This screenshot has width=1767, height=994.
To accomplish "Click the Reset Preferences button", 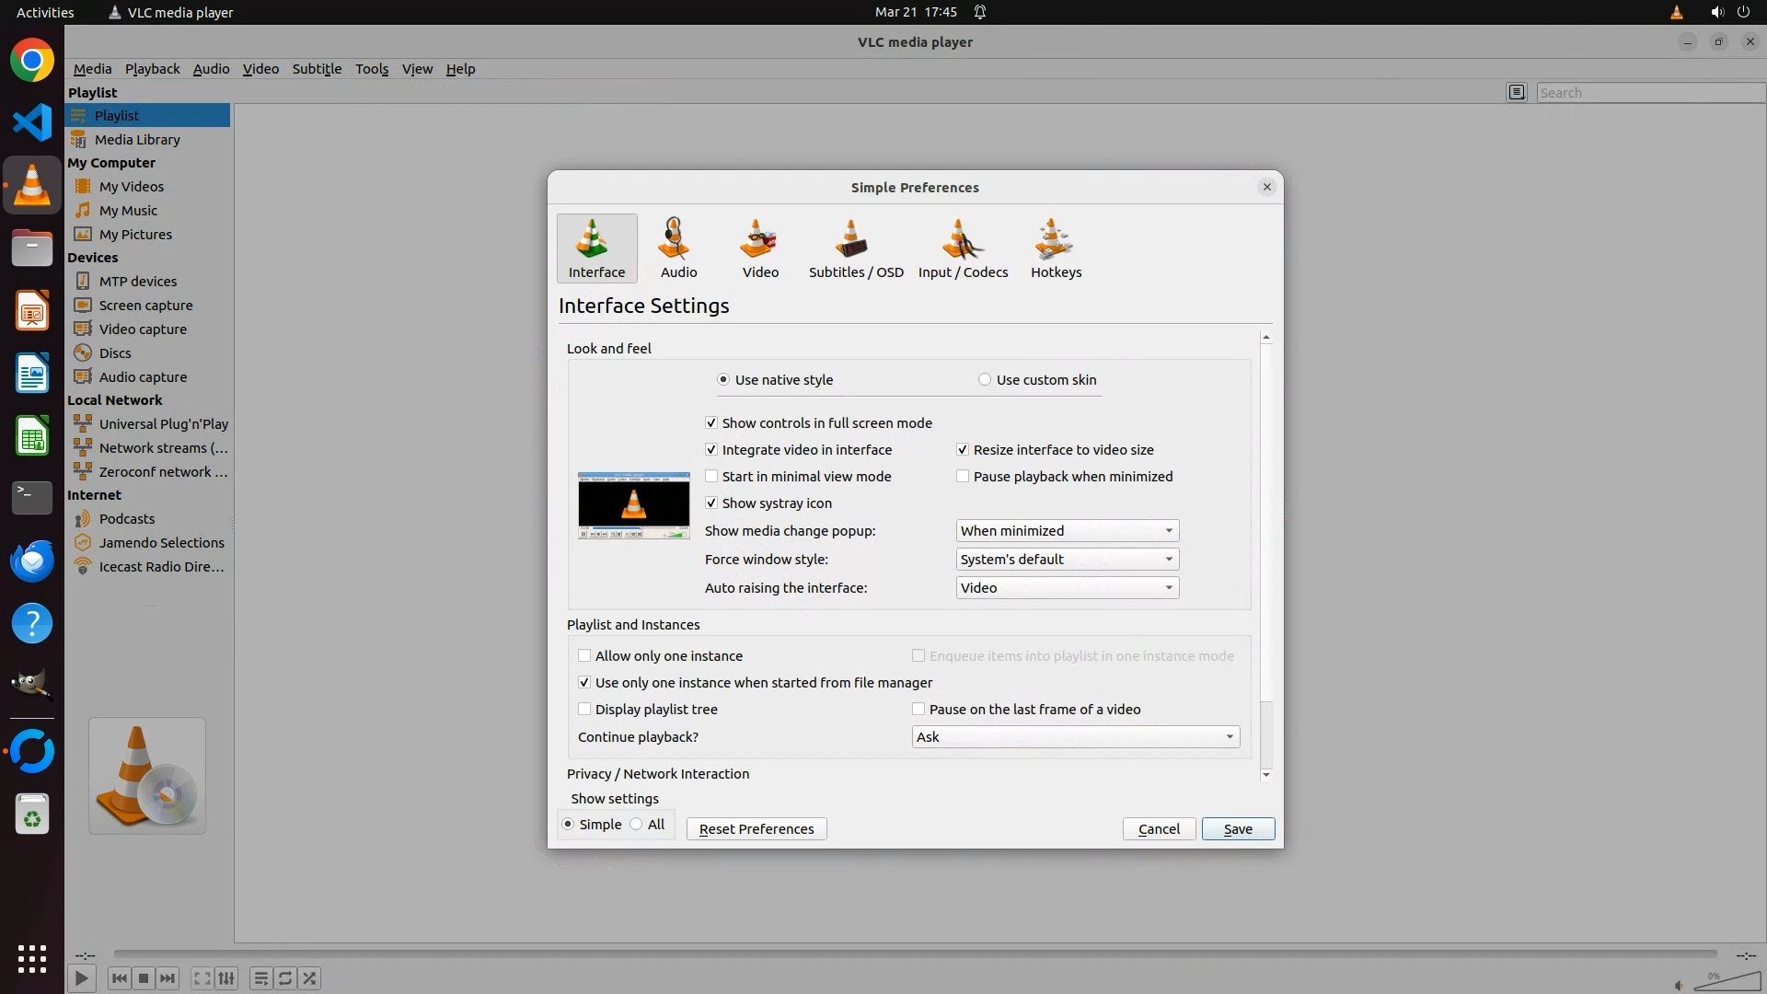I will click(x=756, y=829).
